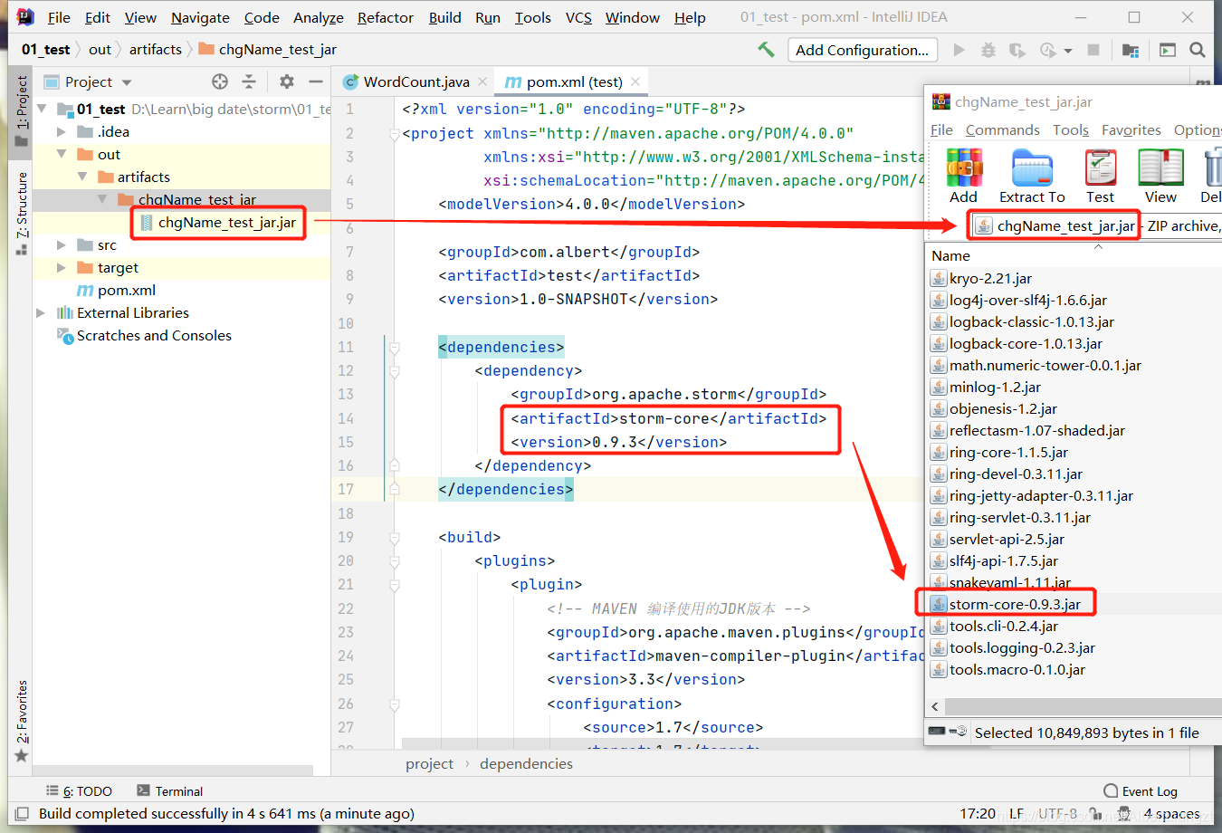Click the 17:20 cursor position indicator
The image size is (1222, 833).
click(978, 814)
